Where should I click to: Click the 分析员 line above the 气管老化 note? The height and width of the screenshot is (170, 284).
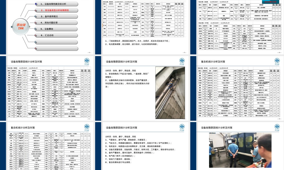pyautogui.click(x=120, y=137)
